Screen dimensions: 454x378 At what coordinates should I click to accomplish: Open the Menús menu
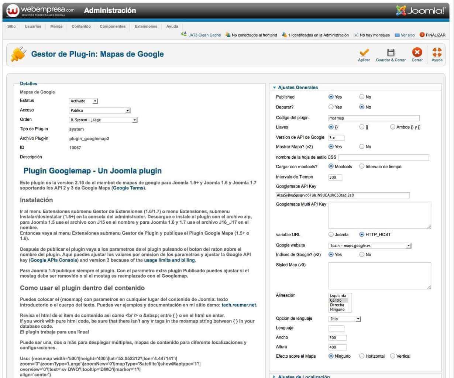pos(56,26)
